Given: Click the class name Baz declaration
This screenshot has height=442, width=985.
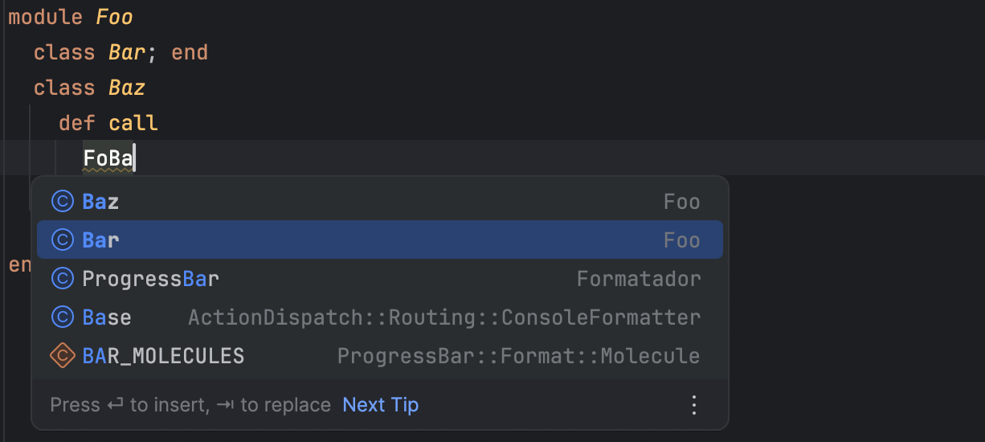Looking at the screenshot, I should point(127,88).
